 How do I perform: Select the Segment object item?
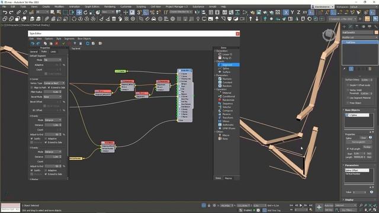click(x=229, y=65)
